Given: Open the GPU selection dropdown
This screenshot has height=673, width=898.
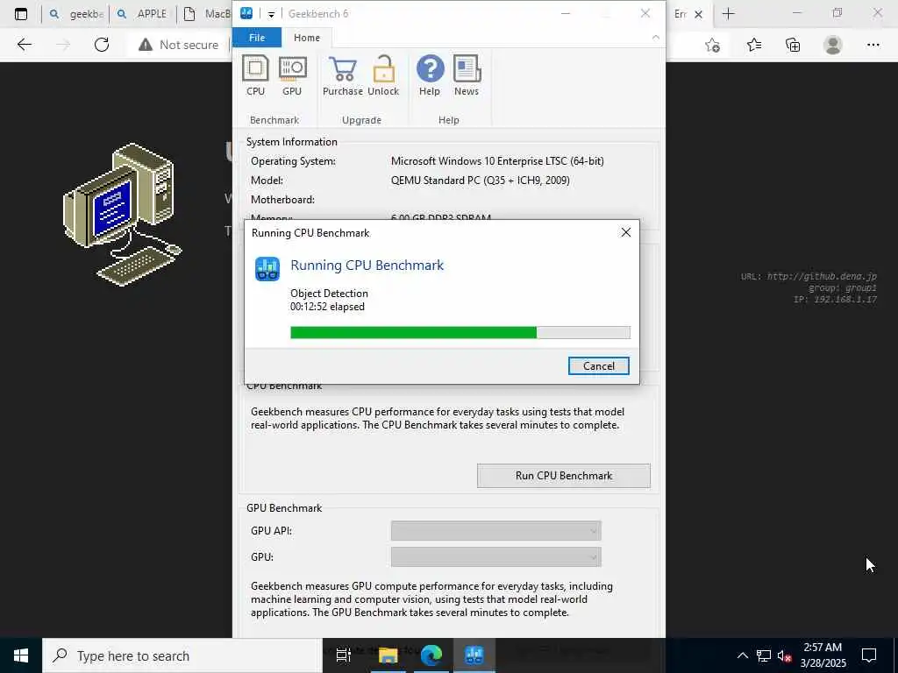Looking at the screenshot, I should pos(496,556).
